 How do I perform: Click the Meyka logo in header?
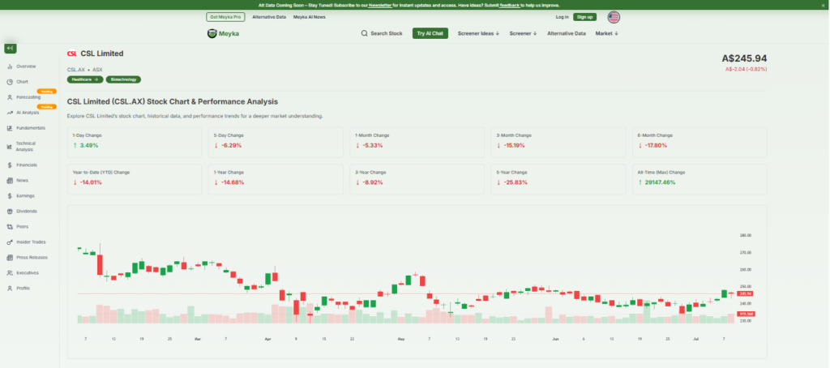click(223, 33)
